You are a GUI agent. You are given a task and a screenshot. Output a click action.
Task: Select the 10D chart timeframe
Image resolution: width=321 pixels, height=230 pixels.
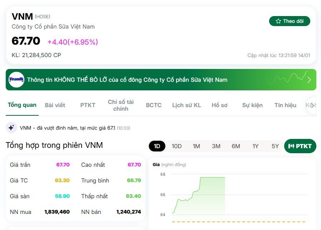[x=176, y=146]
